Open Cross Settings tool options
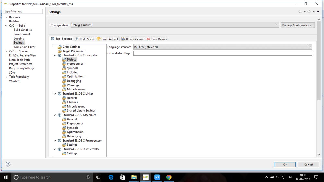This screenshot has height=182, width=324. click(71, 47)
